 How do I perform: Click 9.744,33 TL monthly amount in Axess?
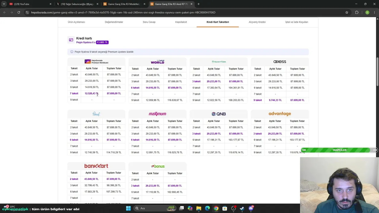click(275, 100)
